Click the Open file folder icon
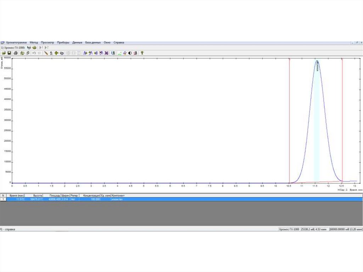363x272 pixels. 4,53
